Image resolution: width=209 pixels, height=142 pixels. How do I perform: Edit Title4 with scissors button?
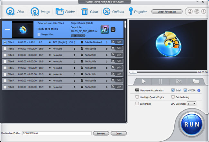[117, 61]
